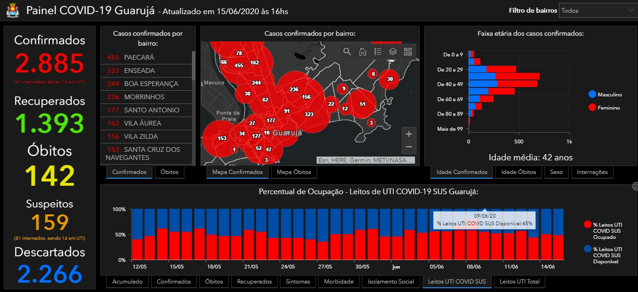Toggle the Masculino legend series
The height and width of the screenshot is (292, 638).
[x=606, y=95]
